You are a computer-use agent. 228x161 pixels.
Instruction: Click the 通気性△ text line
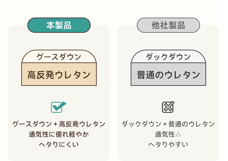168,134
